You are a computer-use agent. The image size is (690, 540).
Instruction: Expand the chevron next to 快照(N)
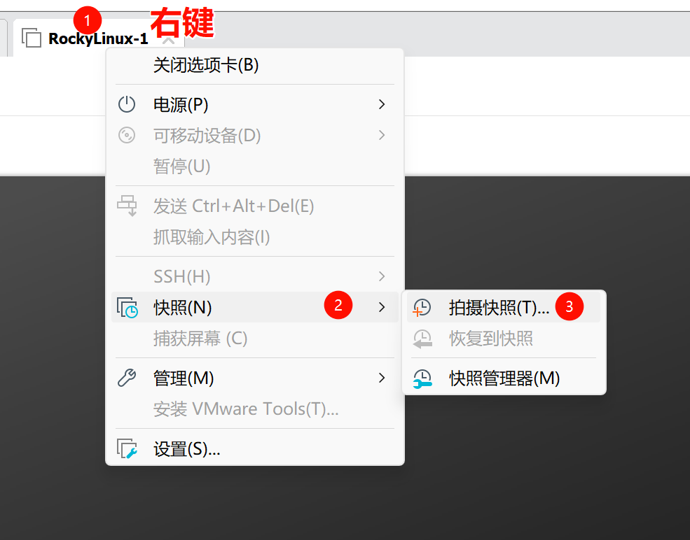coord(382,307)
